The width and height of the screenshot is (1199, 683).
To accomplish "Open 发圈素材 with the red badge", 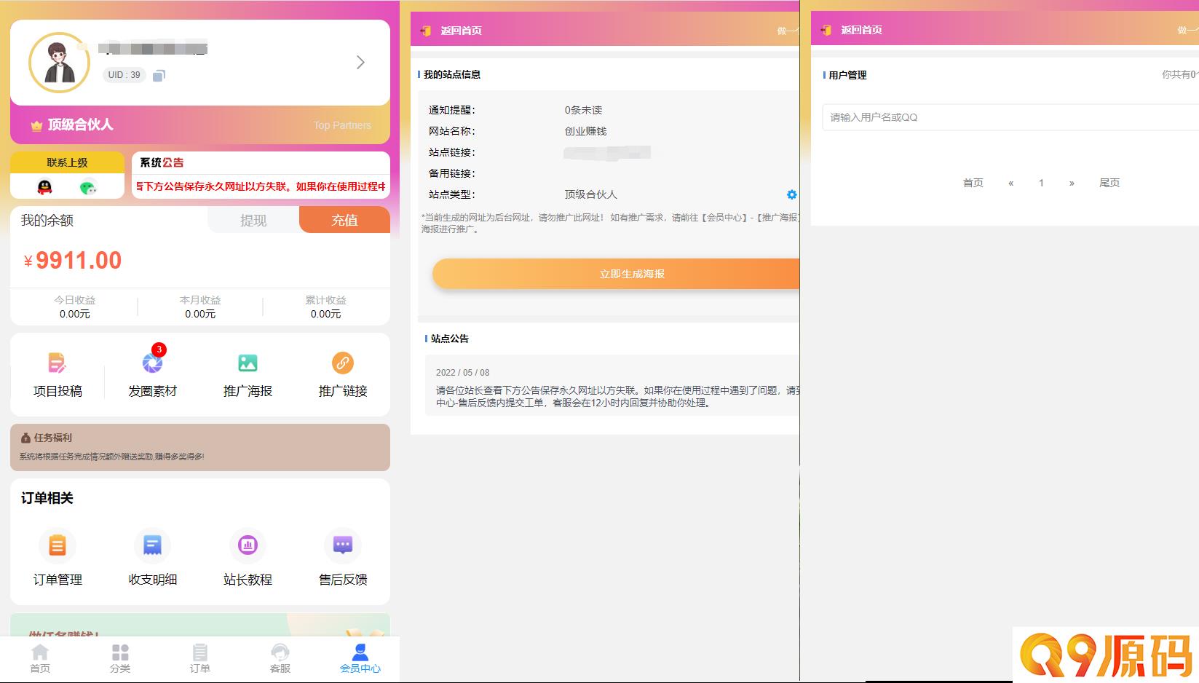I will tap(152, 363).
